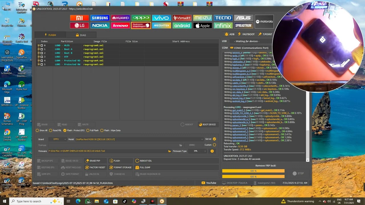The width and height of the screenshot is (365, 205).
Task: Expand the LUN1 - Boot A tree node
Action: (x=39, y=49)
